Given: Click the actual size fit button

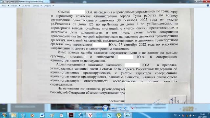Looking at the screenshot, I should (x=89, y=108).
